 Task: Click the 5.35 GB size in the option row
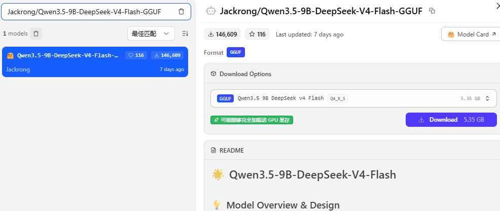pyautogui.click(x=471, y=98)
